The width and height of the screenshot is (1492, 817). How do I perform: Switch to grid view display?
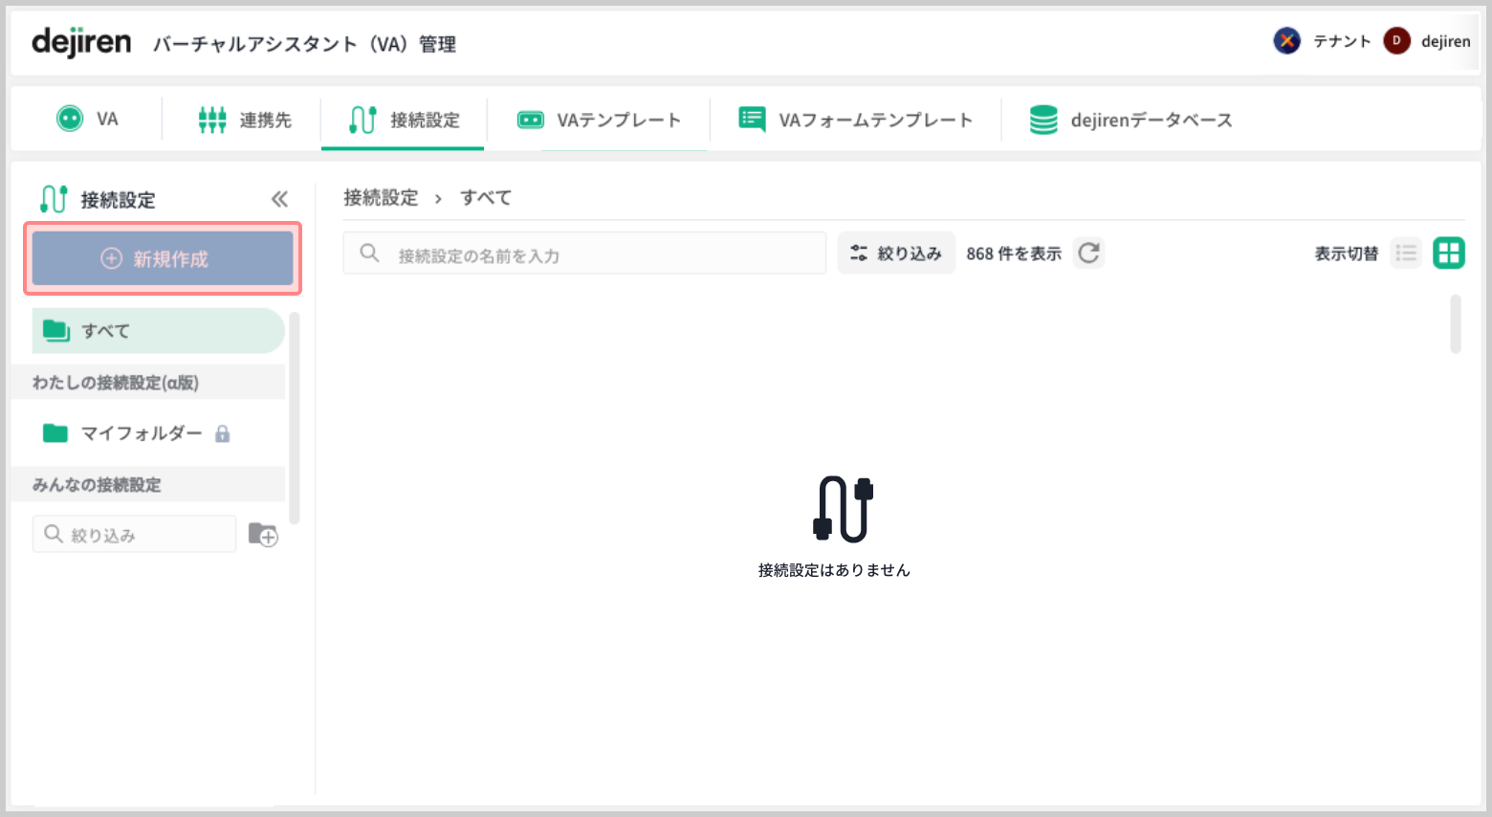(1448, 254)
